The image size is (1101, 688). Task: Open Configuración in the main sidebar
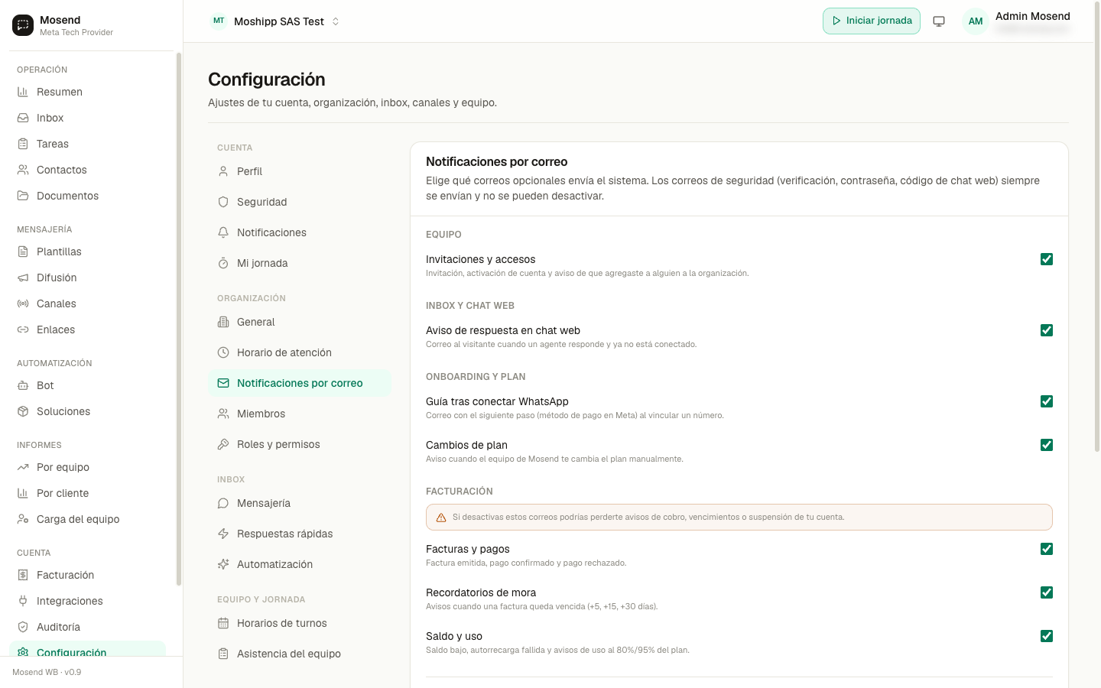click(x=87, y=649)
